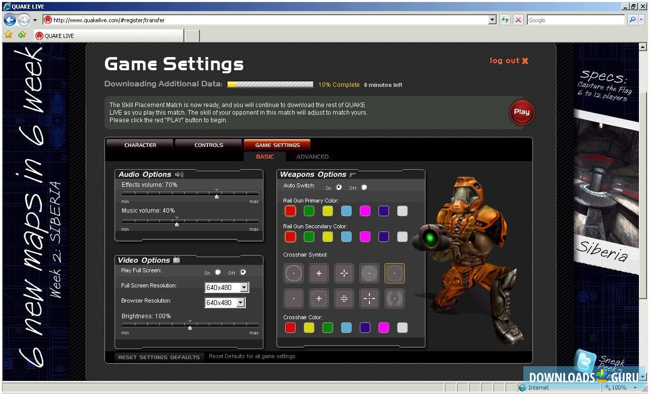
Task: Select the Basic sub-tab
Action: pyautogui.click(x=265, y=157)
